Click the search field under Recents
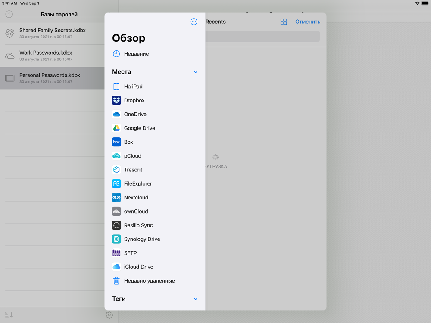 [x=263, y=37]
